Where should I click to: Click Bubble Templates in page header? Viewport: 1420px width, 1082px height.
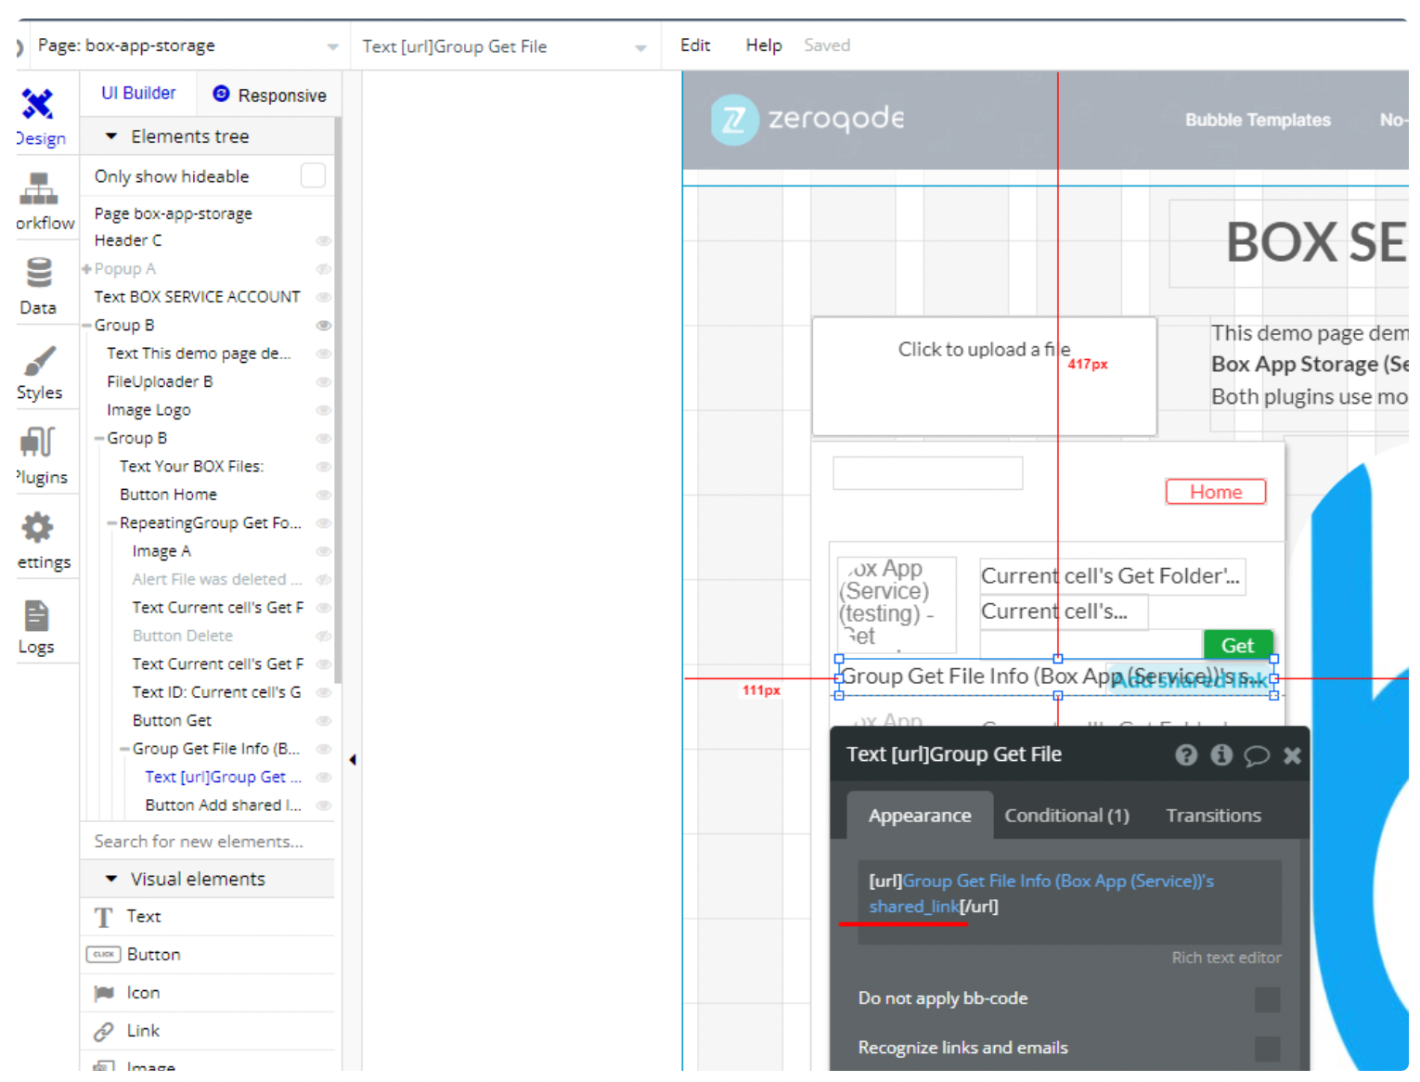click(1258, 120)
